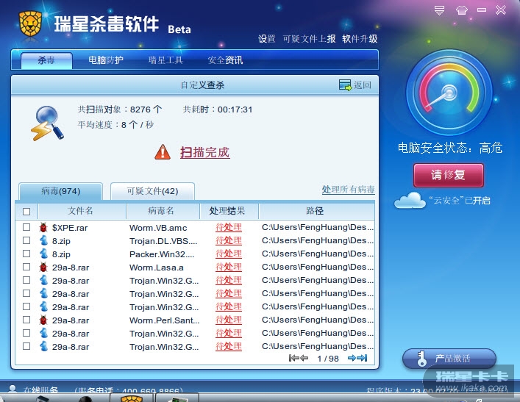The height and width of the screenshot is (402, 520).
Task: Click the bug icon on the Worm.Lasa.a row
Action: point(43,267)
